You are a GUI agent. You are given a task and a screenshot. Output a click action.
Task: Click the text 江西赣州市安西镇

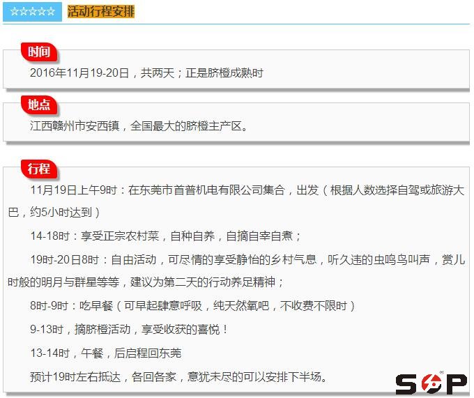point(75,125)
